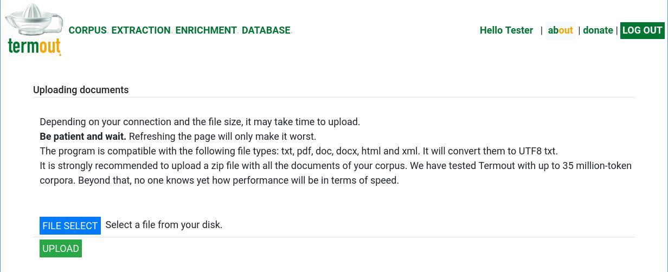Viewport: 668px width, 272px height.
Task: Open the CORPUS menu
Action: tap(87, 30)
